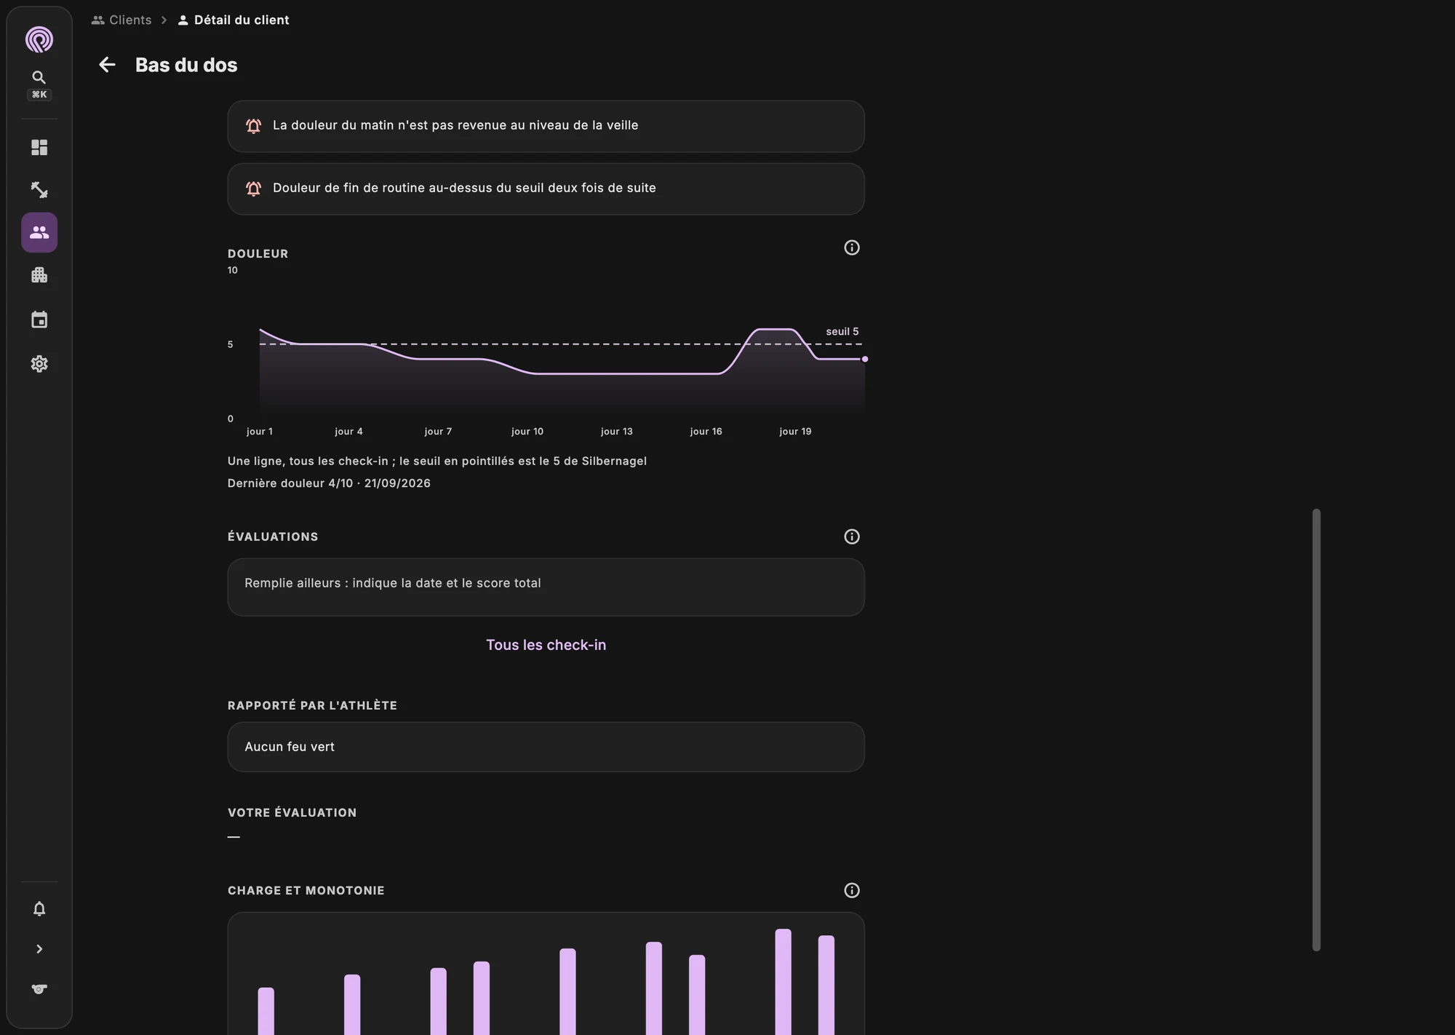The image size is (1455, 1035).
Task: Click the Aucun feu vert card
Action: point(546,747)
